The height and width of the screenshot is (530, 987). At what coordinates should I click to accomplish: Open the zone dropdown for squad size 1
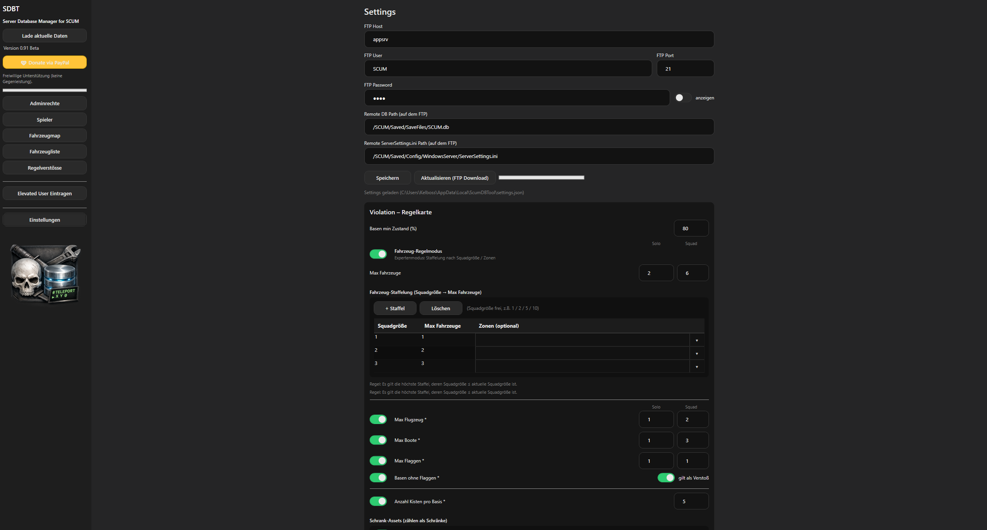[x=696, y=341]
